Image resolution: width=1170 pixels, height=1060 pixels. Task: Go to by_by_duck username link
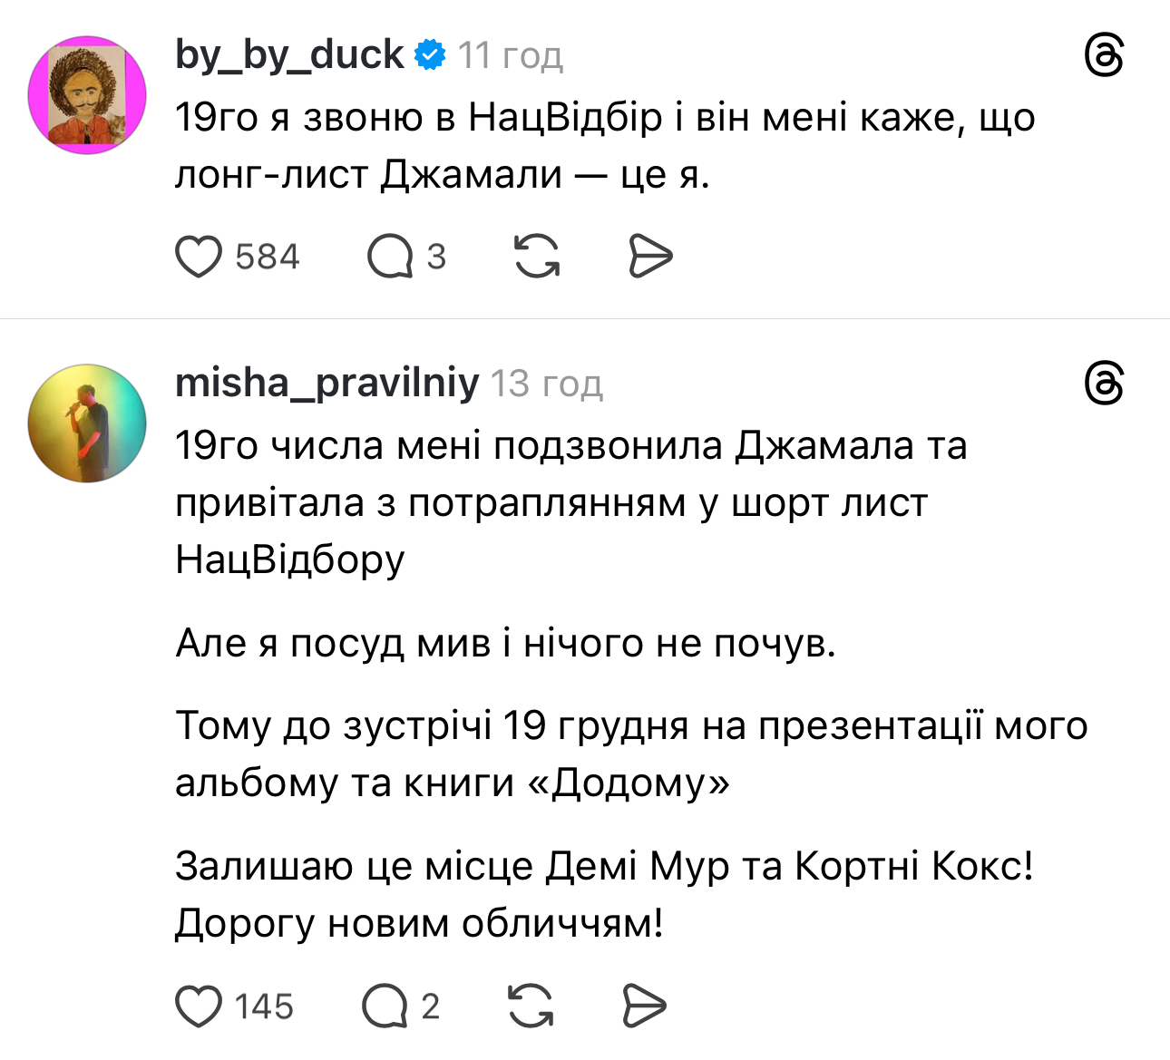(x=289, y=55)
